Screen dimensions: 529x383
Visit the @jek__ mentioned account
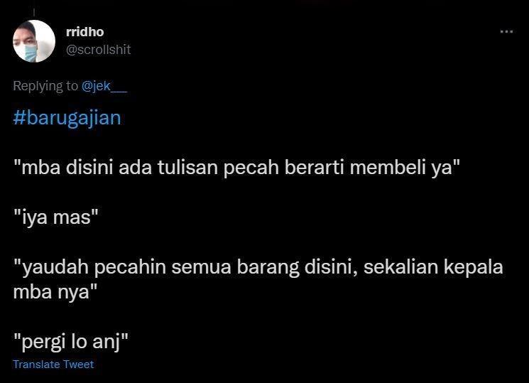click(104, 86)
